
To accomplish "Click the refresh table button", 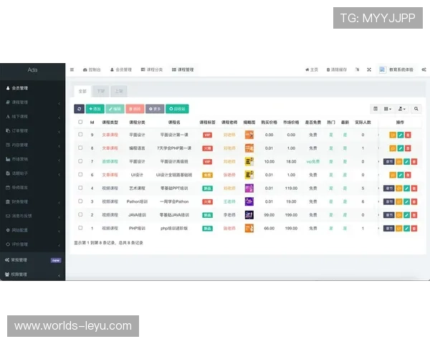I will 79,109.
